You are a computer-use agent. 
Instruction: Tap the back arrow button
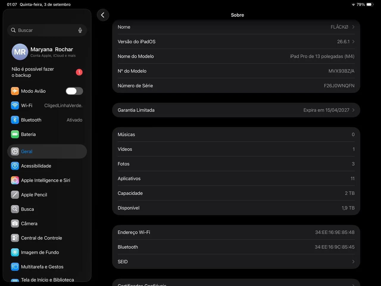103,15
